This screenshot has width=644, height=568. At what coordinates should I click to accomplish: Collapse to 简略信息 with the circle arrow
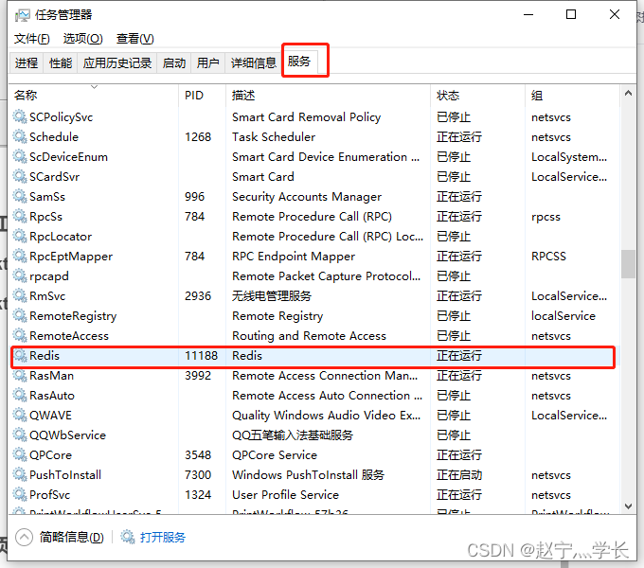tap(24, 537)
